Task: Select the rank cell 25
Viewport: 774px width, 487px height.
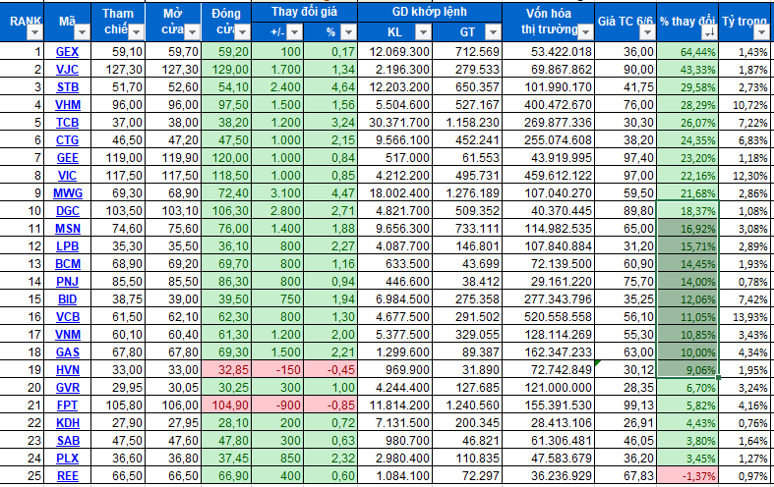Action: click(x=22, y=476)
